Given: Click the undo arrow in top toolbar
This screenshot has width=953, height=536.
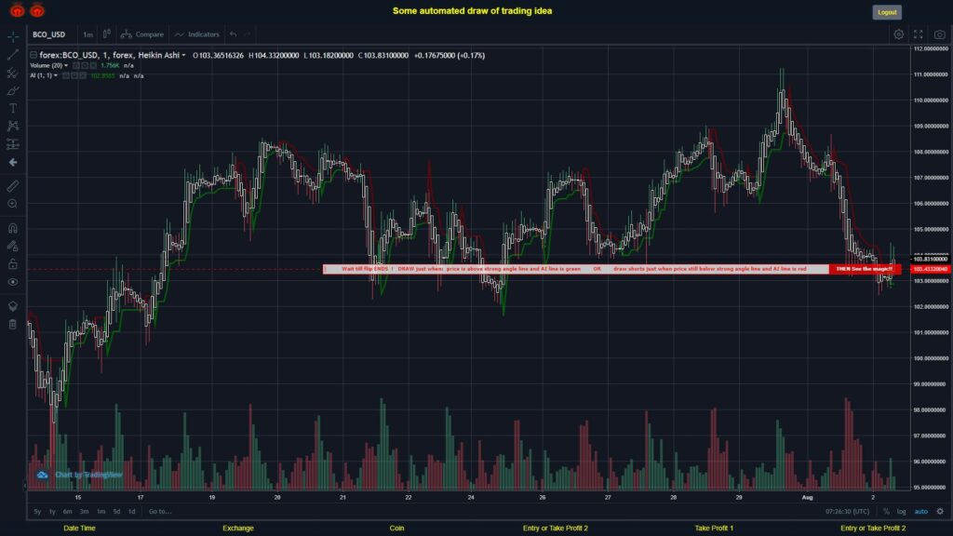Looking at the screenshot, I should [x=234, y=34].
